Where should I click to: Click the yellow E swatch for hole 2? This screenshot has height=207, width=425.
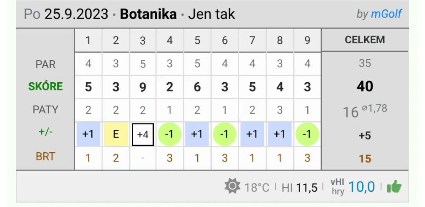116,134
